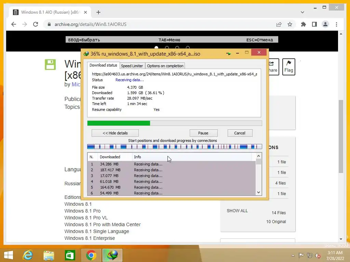Image resolution: width=350 pixels, height=262 pixels.
Task: Switch to Speed Limiter tab
Action: pos(132,66)
